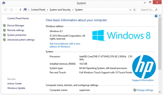Open Device Manager from the sidebar
This screenshot has width=163, height=95.
16,25
